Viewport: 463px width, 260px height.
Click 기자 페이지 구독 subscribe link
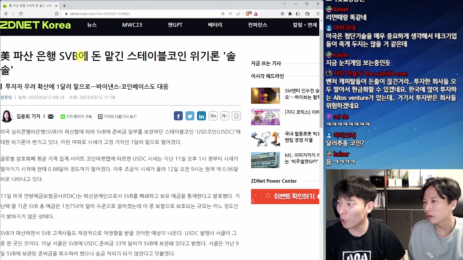point(76,117)
